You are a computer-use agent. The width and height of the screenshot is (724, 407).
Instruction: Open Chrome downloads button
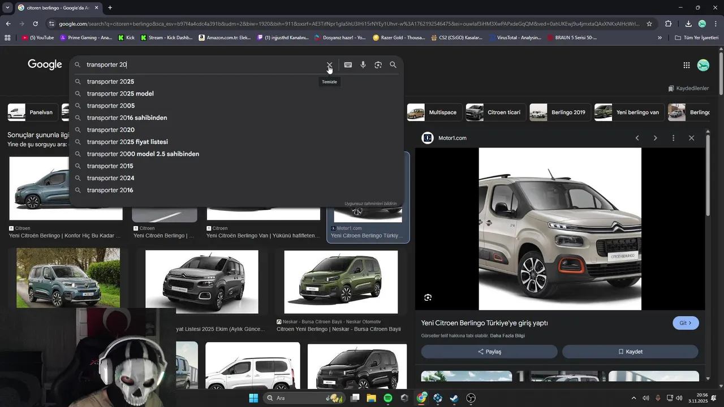pos(688,24)
